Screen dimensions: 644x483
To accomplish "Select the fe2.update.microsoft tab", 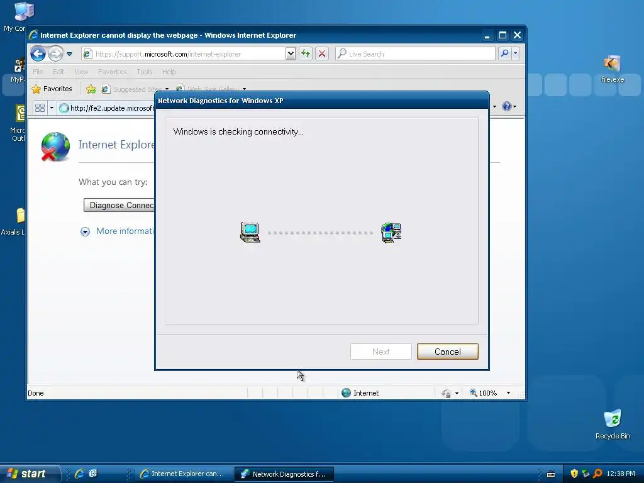I will click(107, 108).
